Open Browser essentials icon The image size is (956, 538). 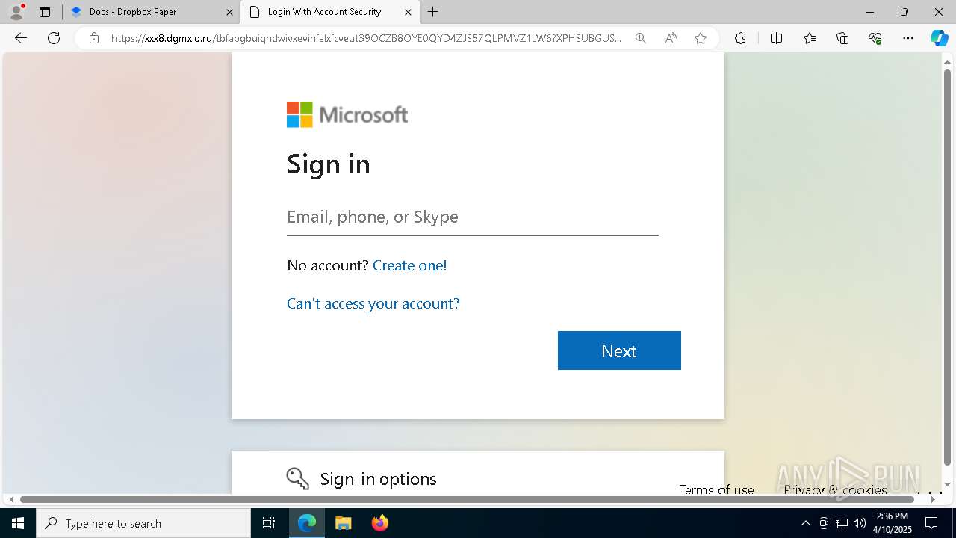coord(875,38)
